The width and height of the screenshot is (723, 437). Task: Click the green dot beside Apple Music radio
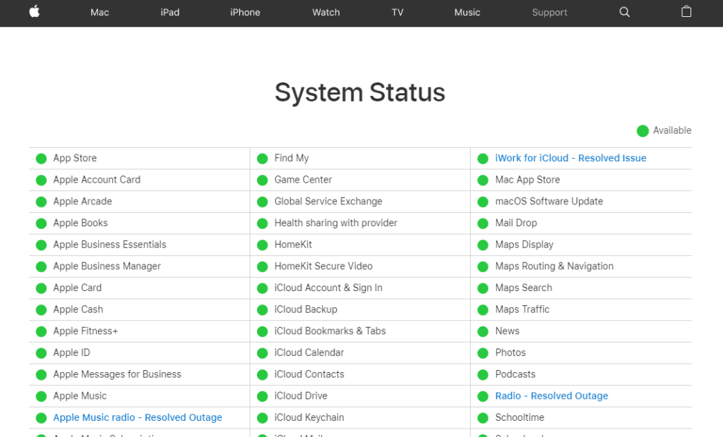click(x=41, y=418)
